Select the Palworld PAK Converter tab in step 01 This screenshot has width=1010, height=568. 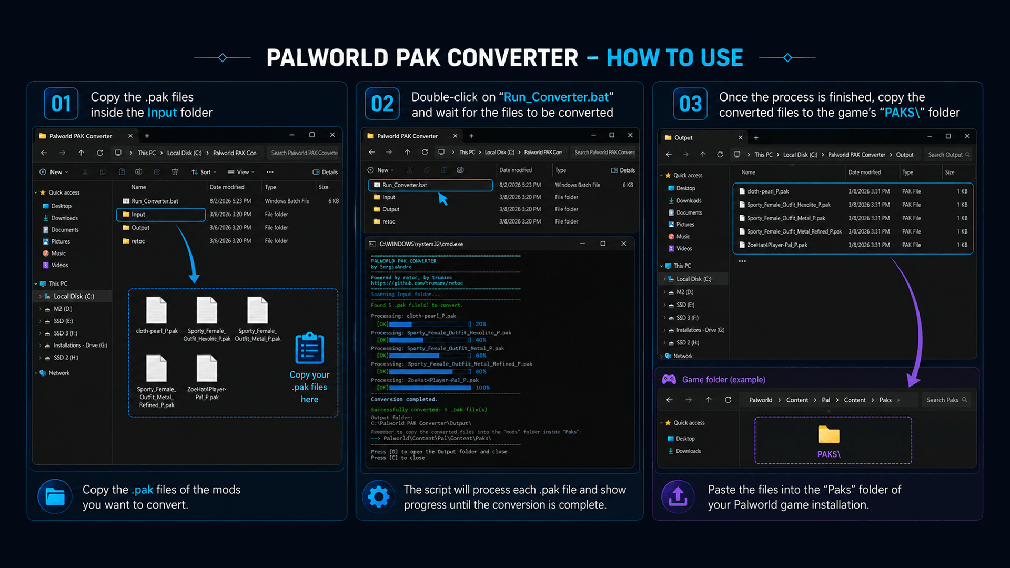(x=86, y=136)
